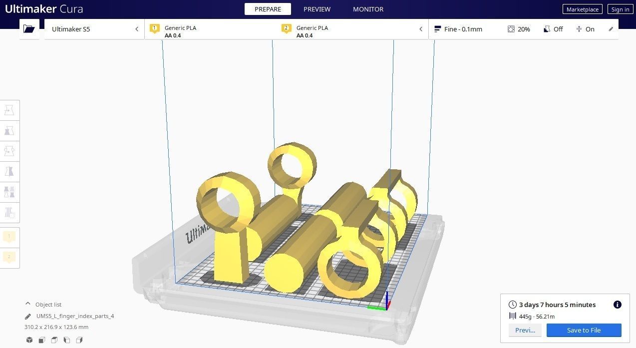636x348 pixels.
Task: Switch to the PREPARE stage tab
Action: (x=268, y=9)
